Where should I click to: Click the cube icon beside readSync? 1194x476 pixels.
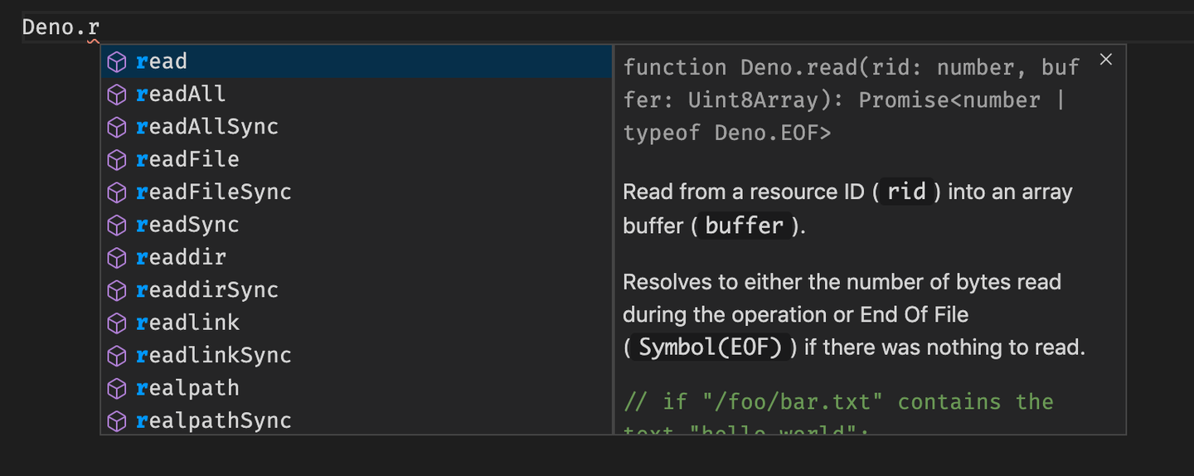118,225
